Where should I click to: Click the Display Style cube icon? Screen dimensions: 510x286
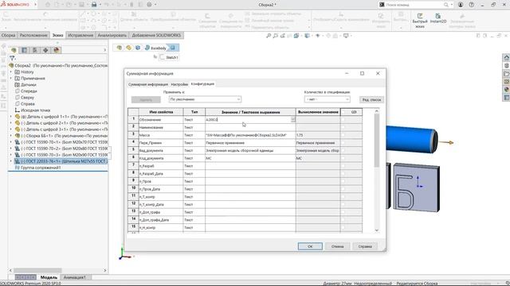pos(308,36)
